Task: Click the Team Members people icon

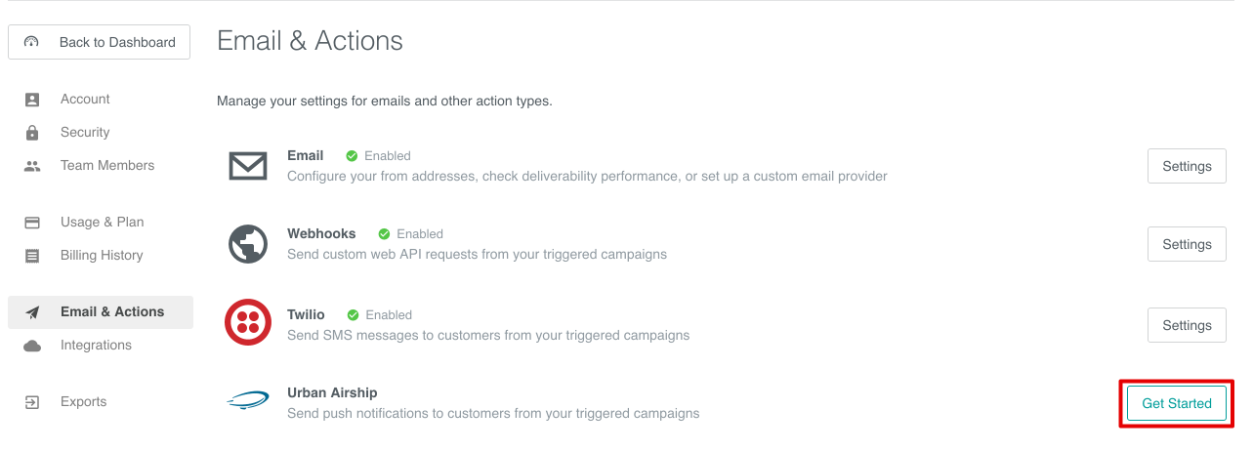Action: 32,166
